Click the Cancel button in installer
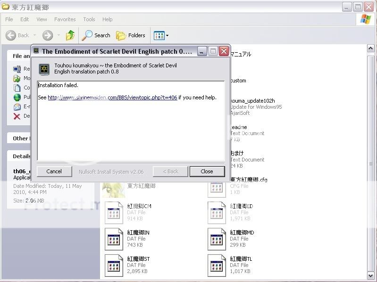377x282 pixels. [54, 171]
